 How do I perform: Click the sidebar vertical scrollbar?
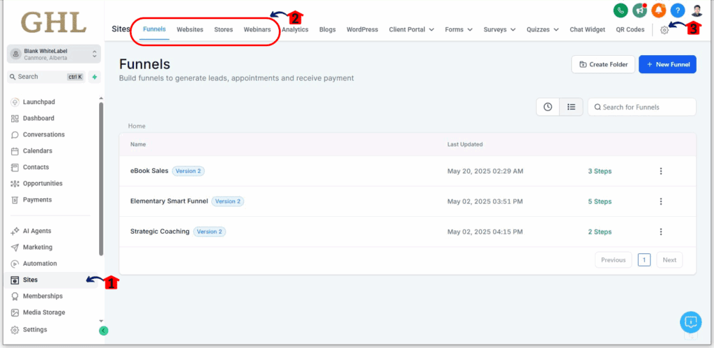[x=101, y=179]
